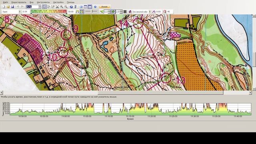Toggle the range adjust button after binoculars
This screenshot has height=144, width=256.
[x=82, y=12]
